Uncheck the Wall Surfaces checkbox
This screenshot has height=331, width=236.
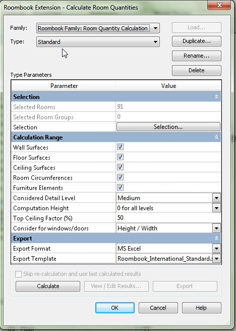[x=120, y=147]
